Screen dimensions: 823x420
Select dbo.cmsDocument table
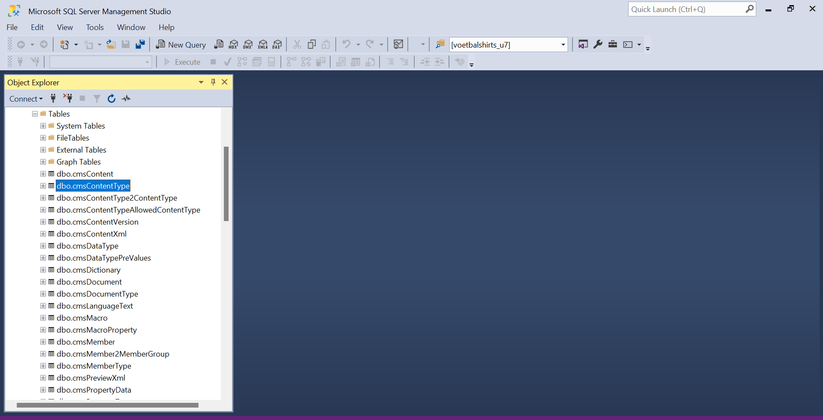tap(89, 282)
